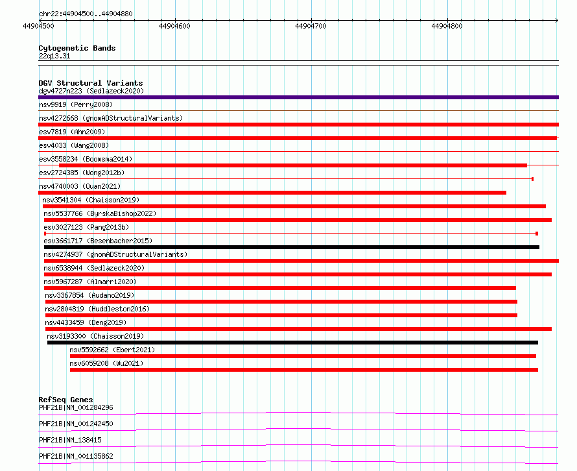
Task: Click the 44904800 ruler position label
Action: [447, 26]
